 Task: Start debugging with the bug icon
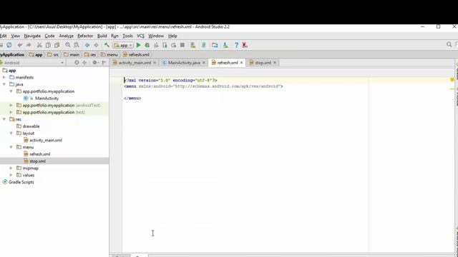[x=147, y=45]
